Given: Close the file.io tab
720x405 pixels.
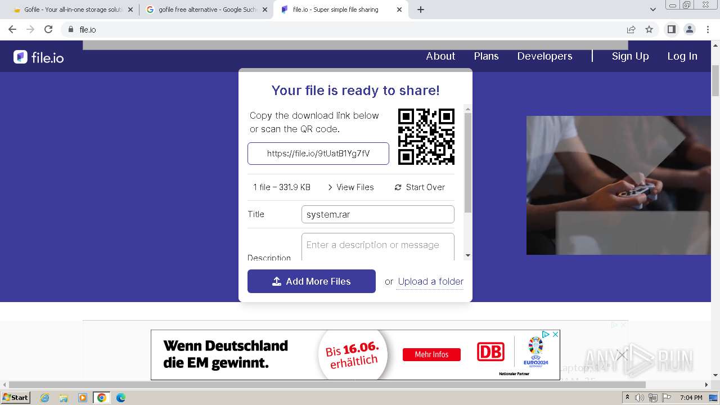Looking at the screenshot, I should [x=399, y=10].
